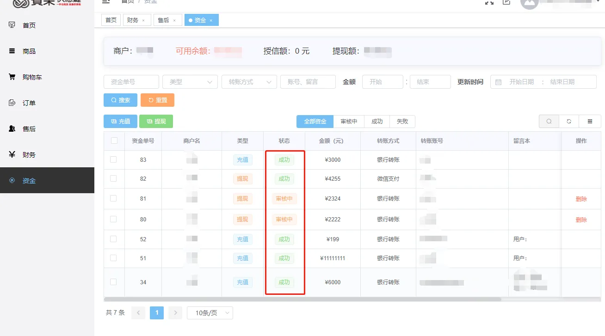The width and height of the screenshot is (605, 336).
Task: Check the row for 资金单号 80
Action: [113, 219]
